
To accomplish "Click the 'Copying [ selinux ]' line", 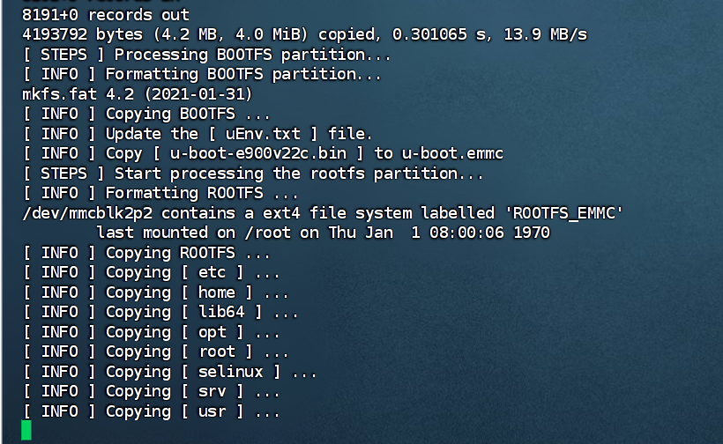I will pos(169,372).
